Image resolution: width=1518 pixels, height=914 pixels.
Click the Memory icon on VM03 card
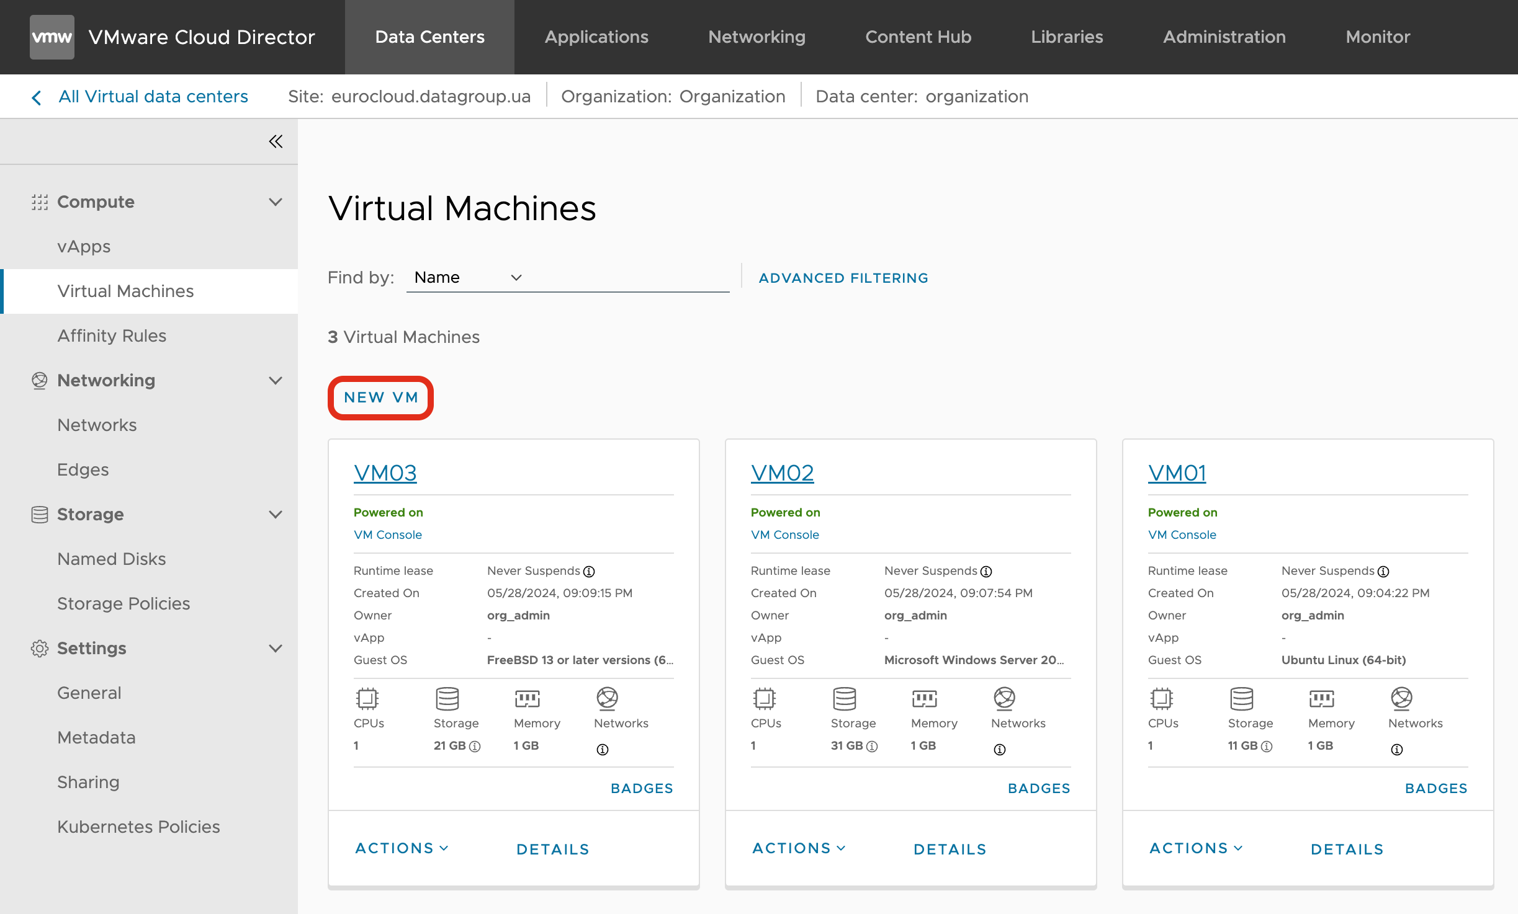[527, 699]
